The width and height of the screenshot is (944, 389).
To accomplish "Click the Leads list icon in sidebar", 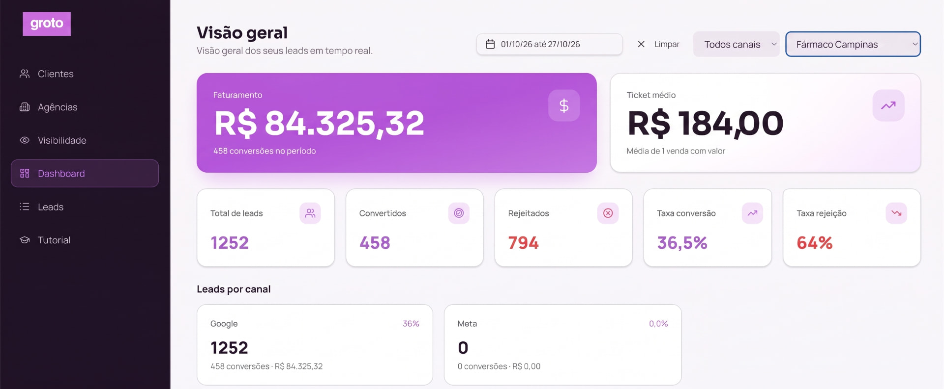I will tap(25, 207).
